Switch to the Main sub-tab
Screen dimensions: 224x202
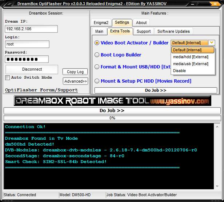(99, 31)
